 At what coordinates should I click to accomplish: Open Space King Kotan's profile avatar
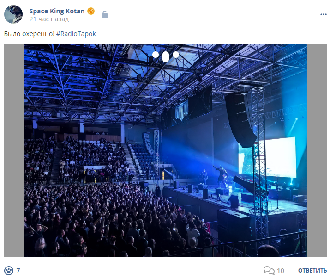pos(13,14)
